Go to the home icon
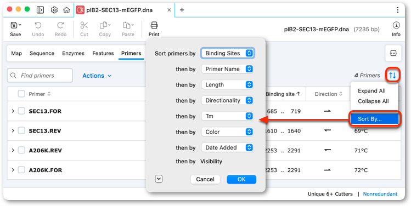The image size is (411, 206). [x=66, y=10]
